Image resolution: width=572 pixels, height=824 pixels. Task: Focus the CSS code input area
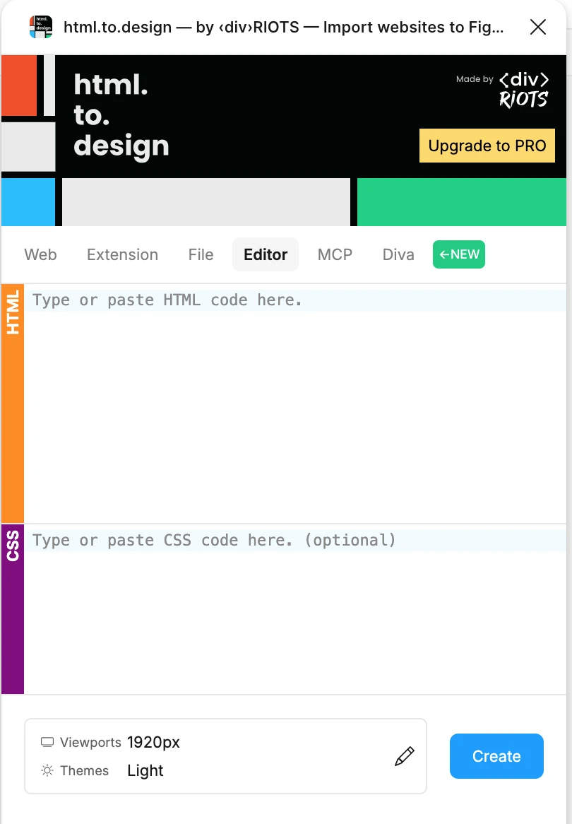click(x=295, y=608)
